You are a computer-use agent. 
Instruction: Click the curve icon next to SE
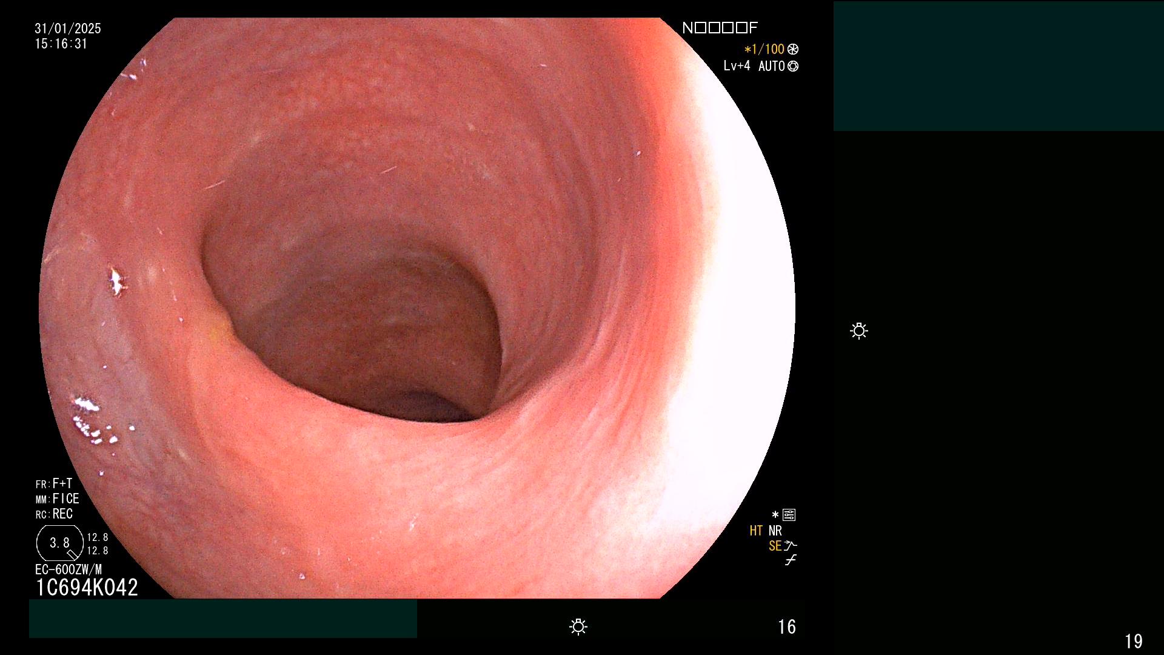click(791, 546)
